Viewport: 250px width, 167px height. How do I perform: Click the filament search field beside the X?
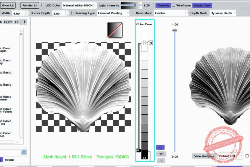(10, 152)
